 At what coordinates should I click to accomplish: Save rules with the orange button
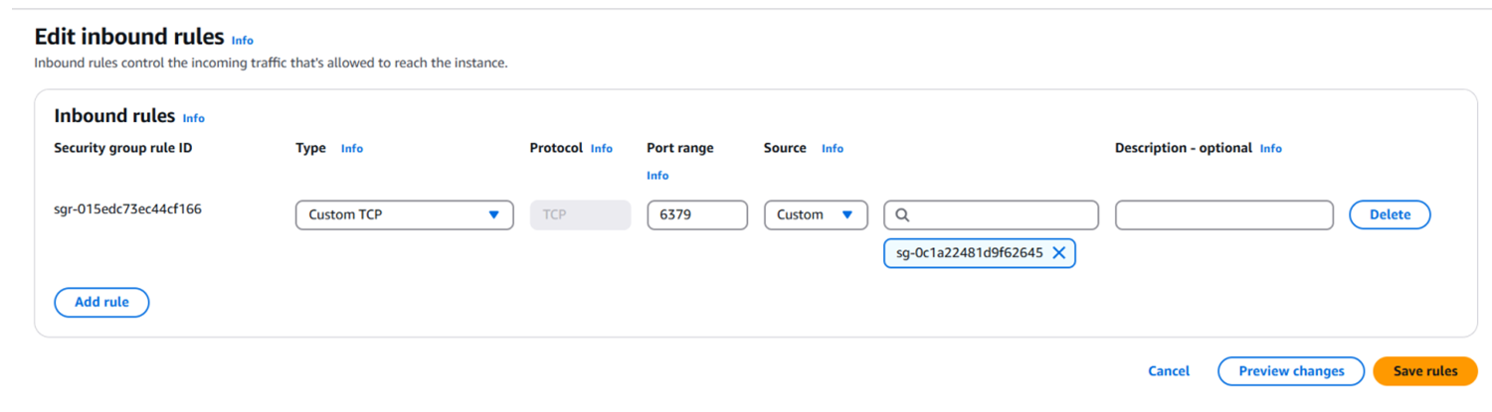click(x=1424, y=371)
